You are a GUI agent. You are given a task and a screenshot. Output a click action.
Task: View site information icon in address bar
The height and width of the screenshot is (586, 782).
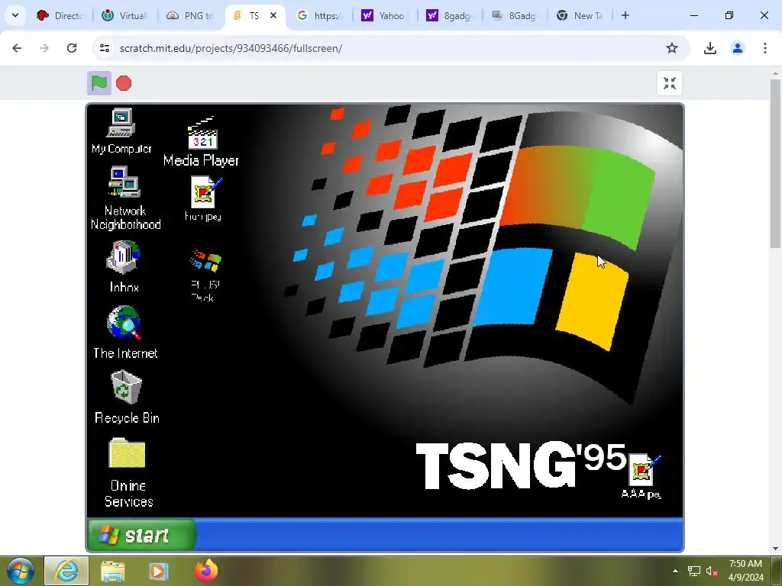point(104,48)
